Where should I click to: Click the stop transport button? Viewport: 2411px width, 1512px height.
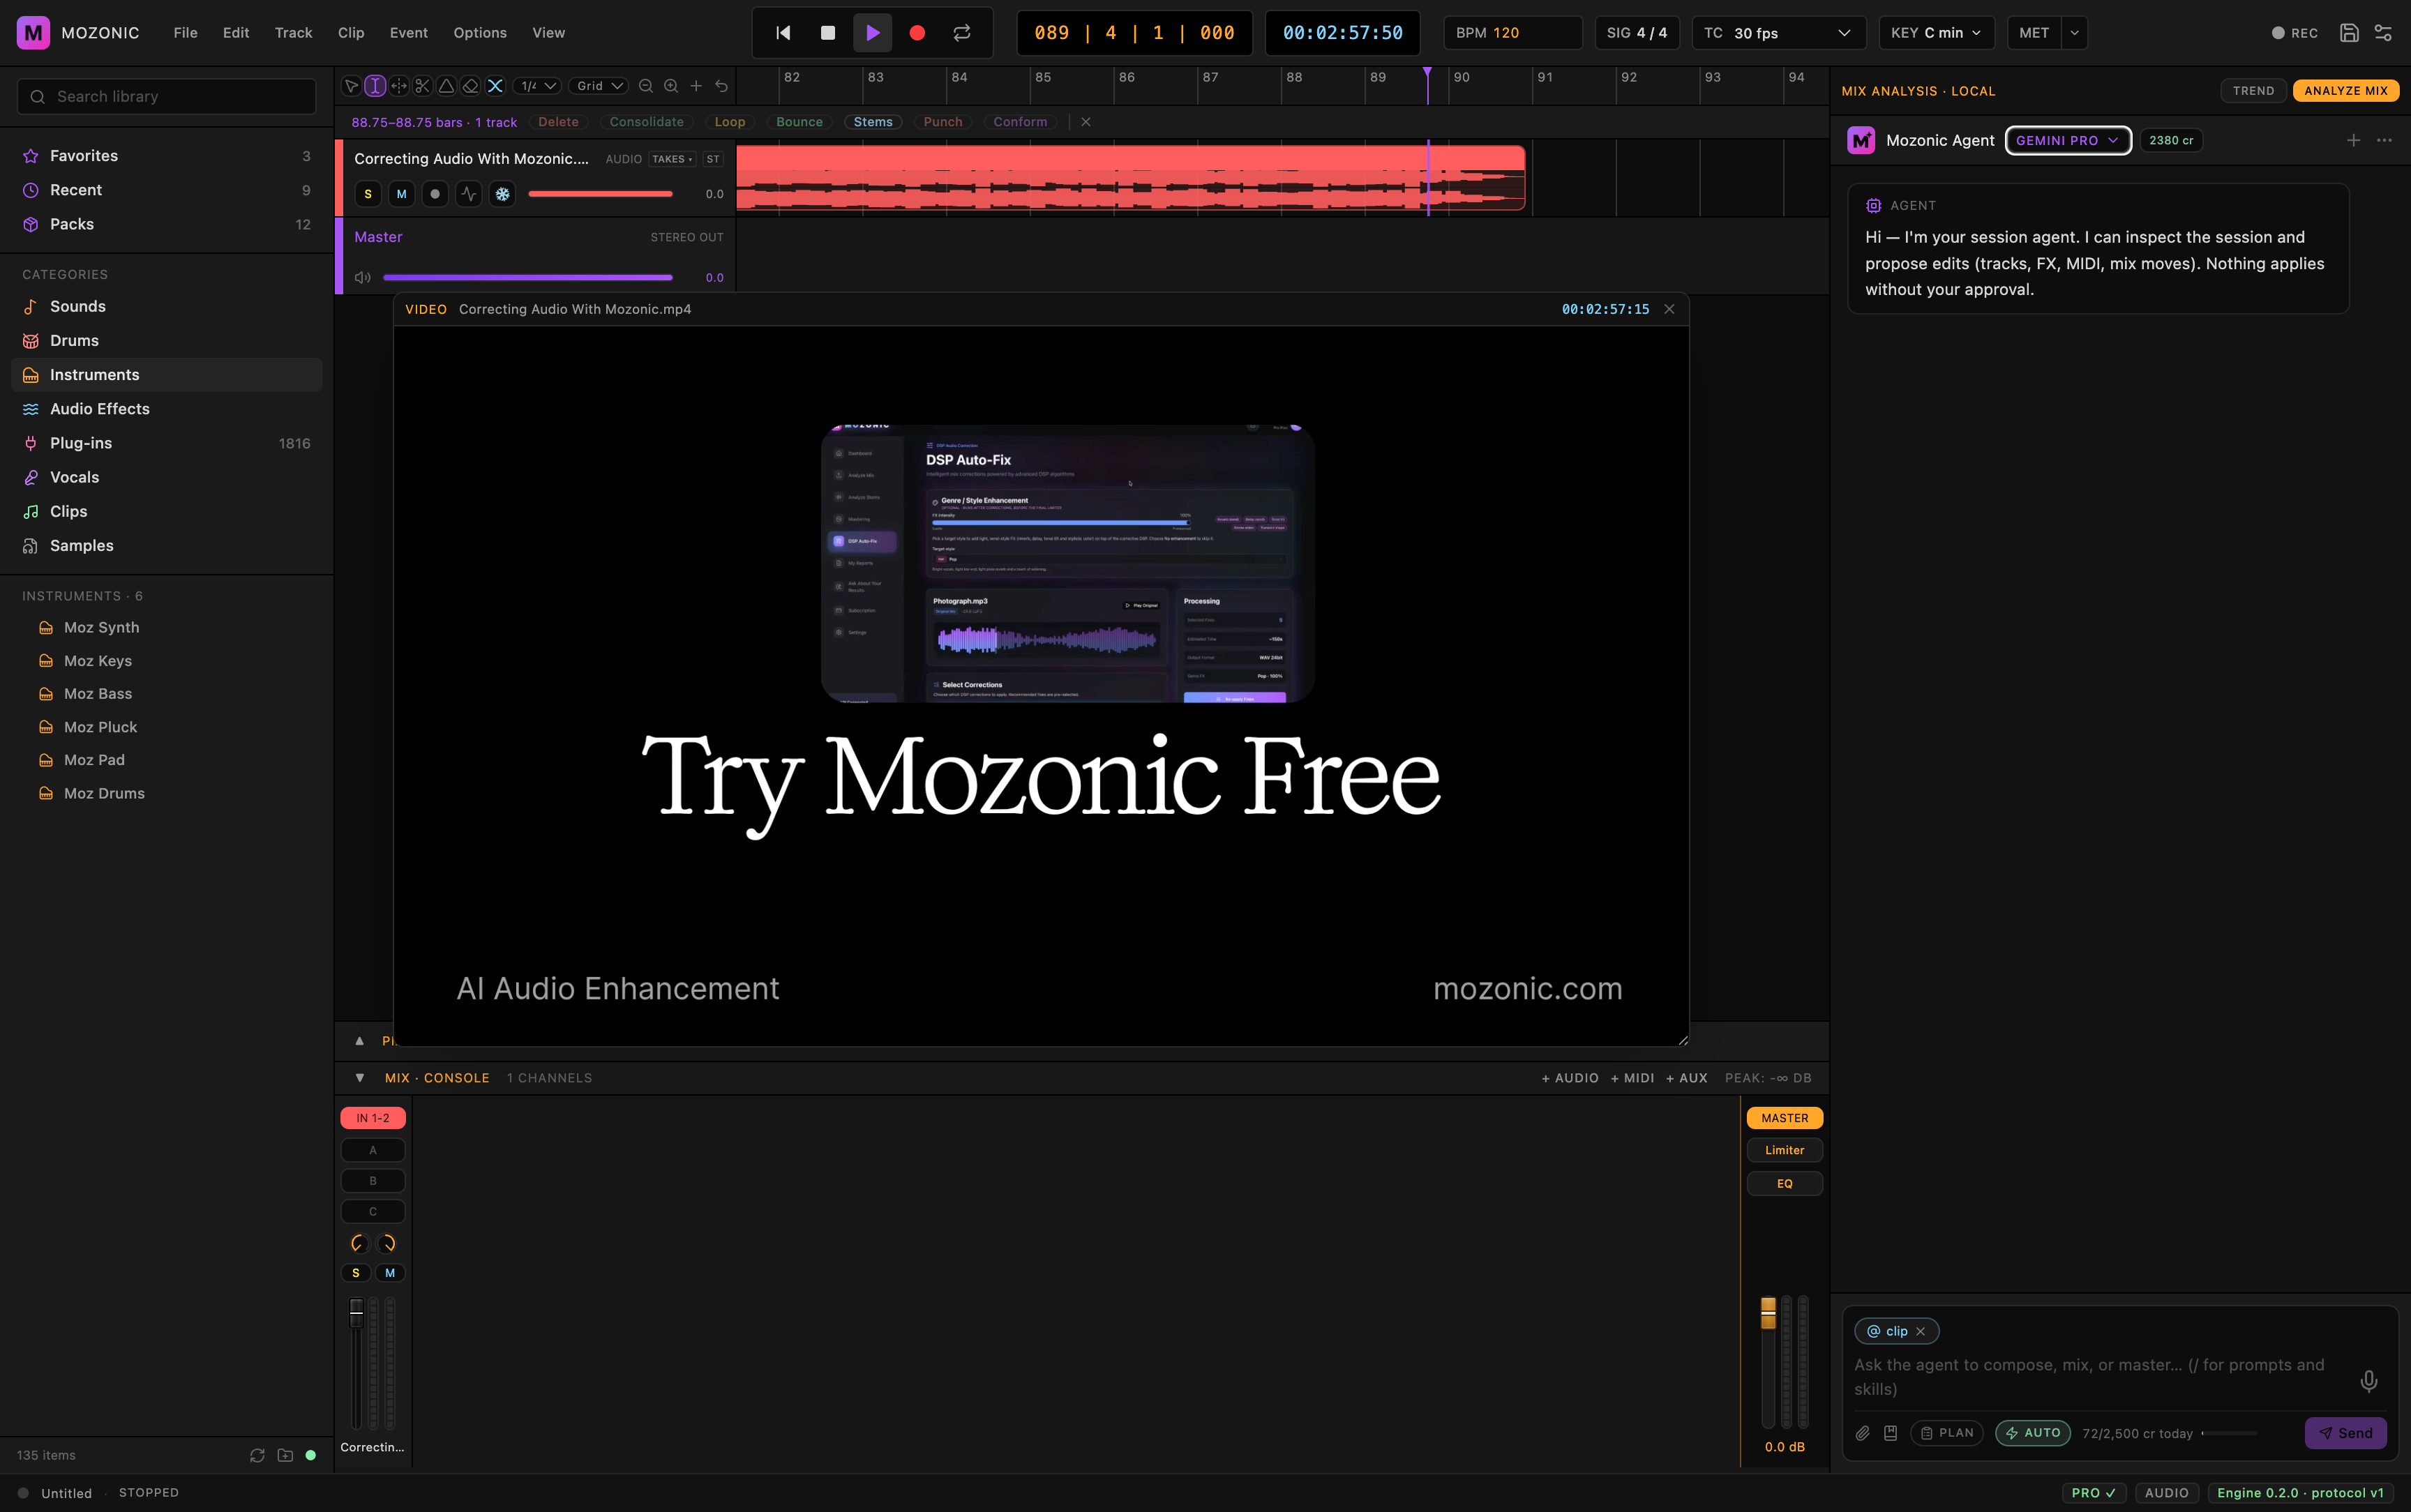828,33
